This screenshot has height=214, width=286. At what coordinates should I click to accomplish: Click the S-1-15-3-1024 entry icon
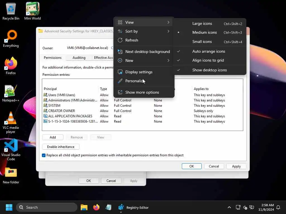(x=46, y=121)
